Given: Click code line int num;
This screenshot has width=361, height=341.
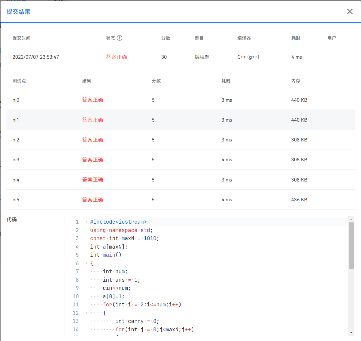Looking at the screenshot, I should point(115,271).
